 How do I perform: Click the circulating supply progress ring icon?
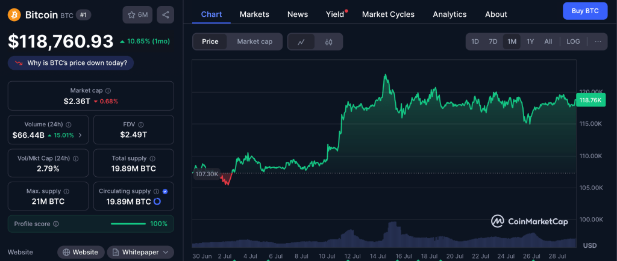pos(157,201)
